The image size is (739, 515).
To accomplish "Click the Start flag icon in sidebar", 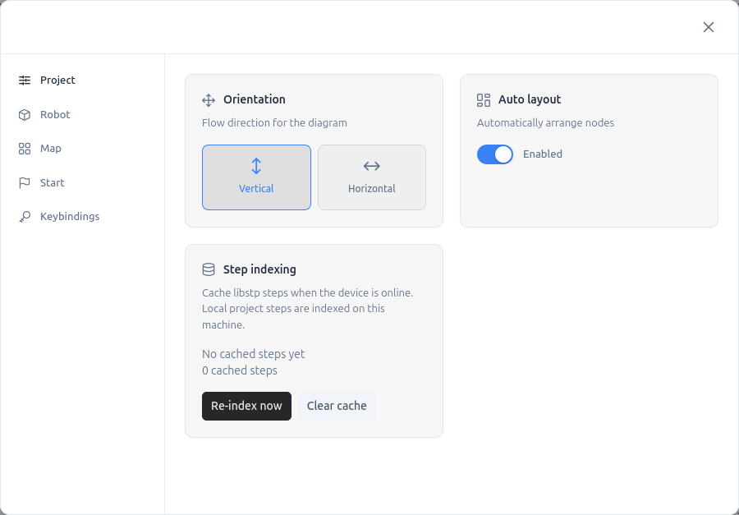I will (x=24, y=182).
